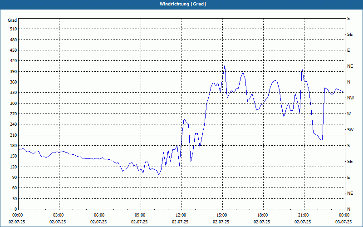This screenshot has height=227, width=363.
Task: Select the 480 y-axis value
Action: click(x=14, y=39)
